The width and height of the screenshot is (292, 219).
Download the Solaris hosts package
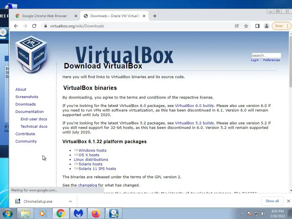coord(90,164)
